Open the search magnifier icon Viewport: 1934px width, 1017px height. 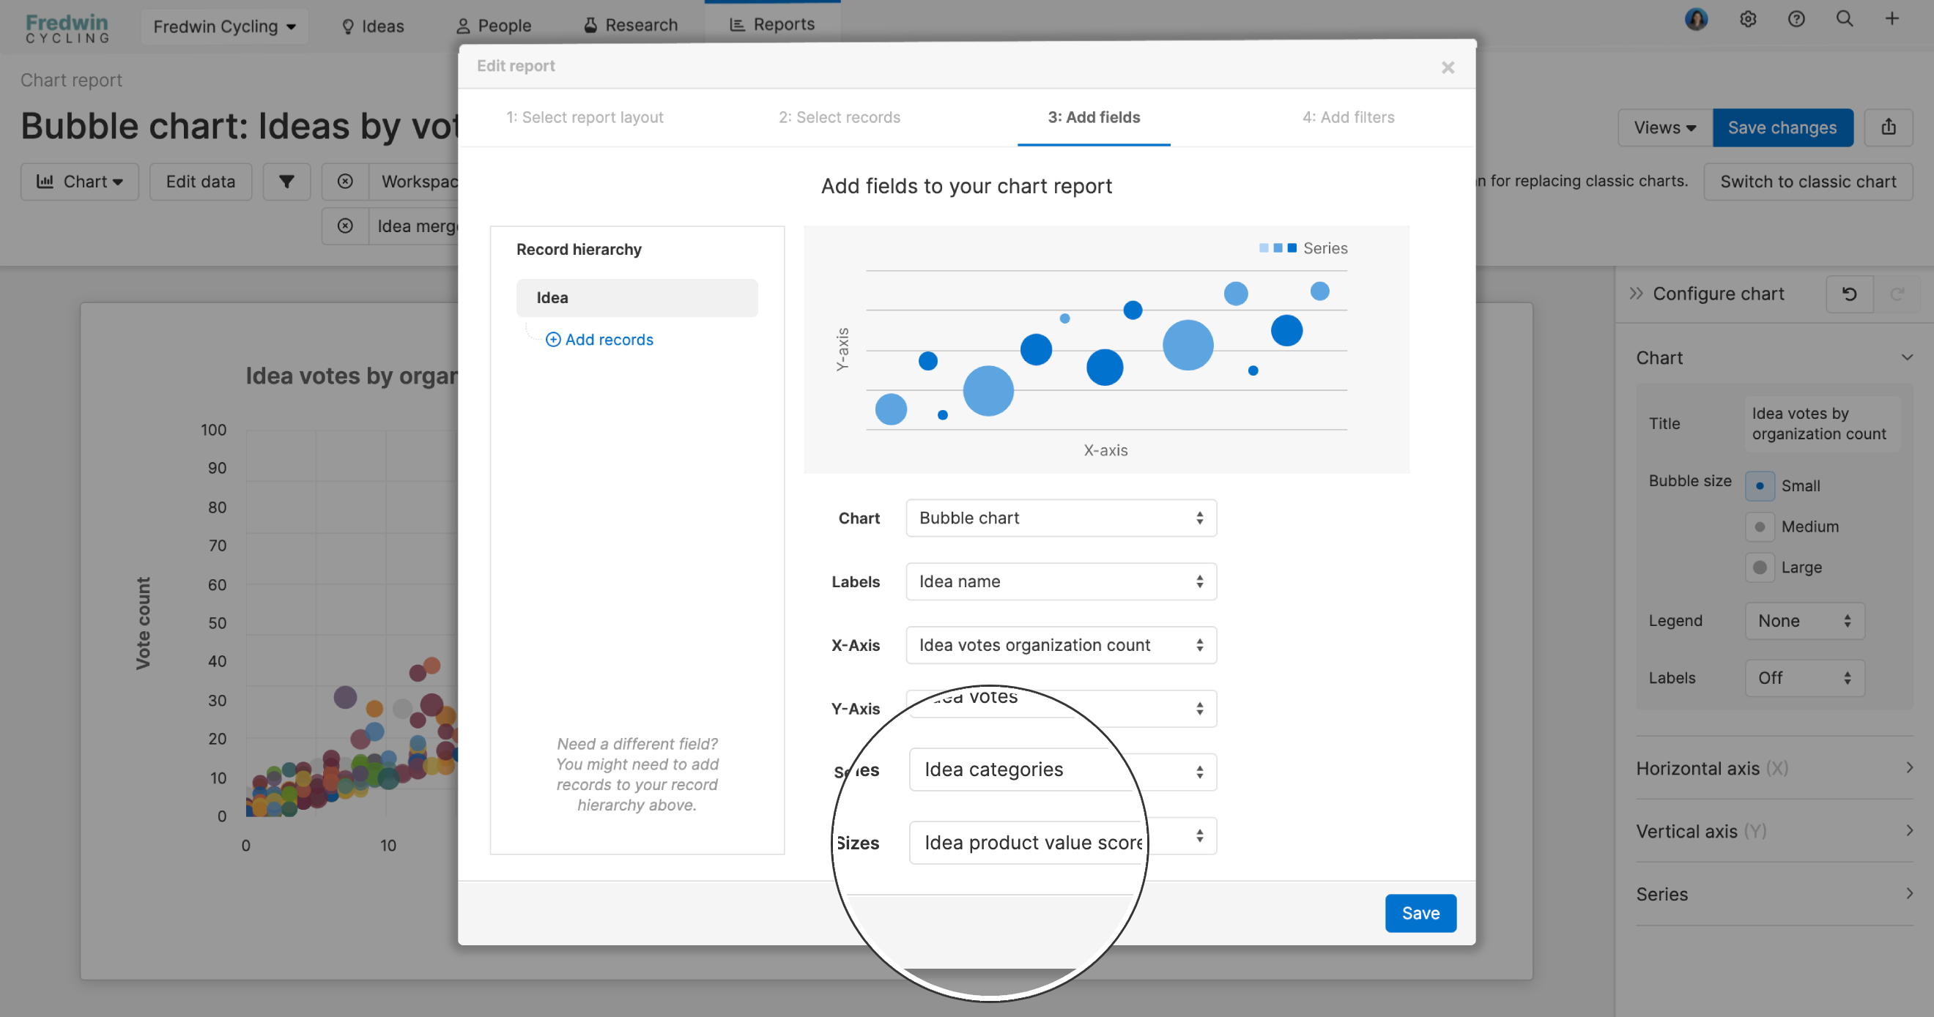coord(1845,19)
